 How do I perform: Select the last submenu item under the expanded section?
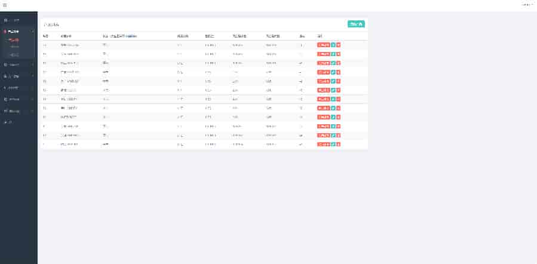pos(14,54)
